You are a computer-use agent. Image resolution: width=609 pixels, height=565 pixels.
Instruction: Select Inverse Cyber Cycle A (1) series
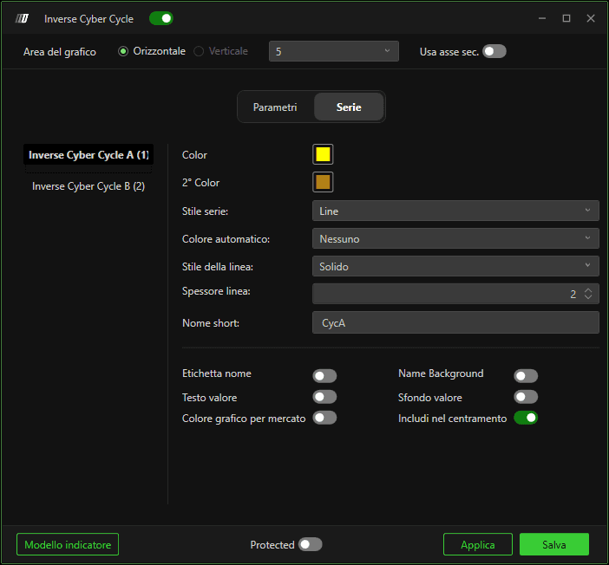point(88,155)
